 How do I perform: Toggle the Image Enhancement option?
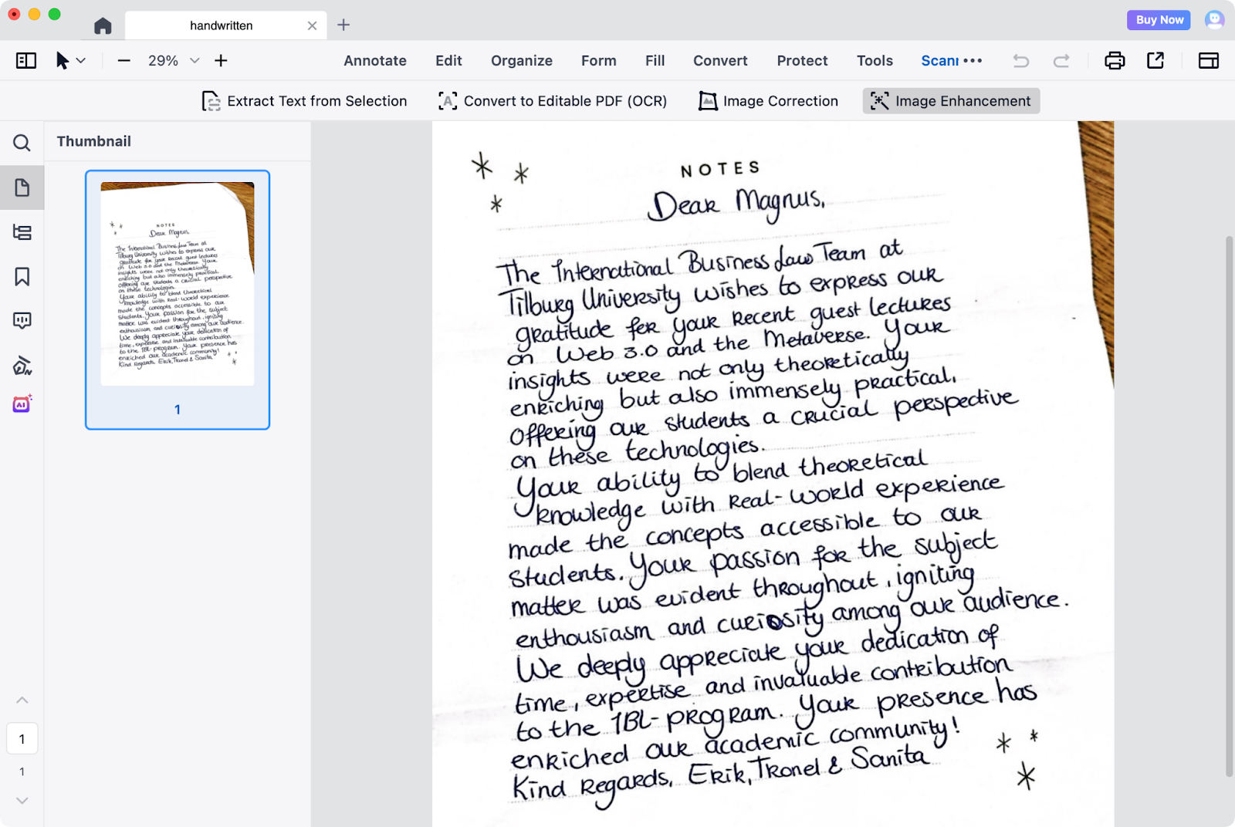tap(951, 101)
